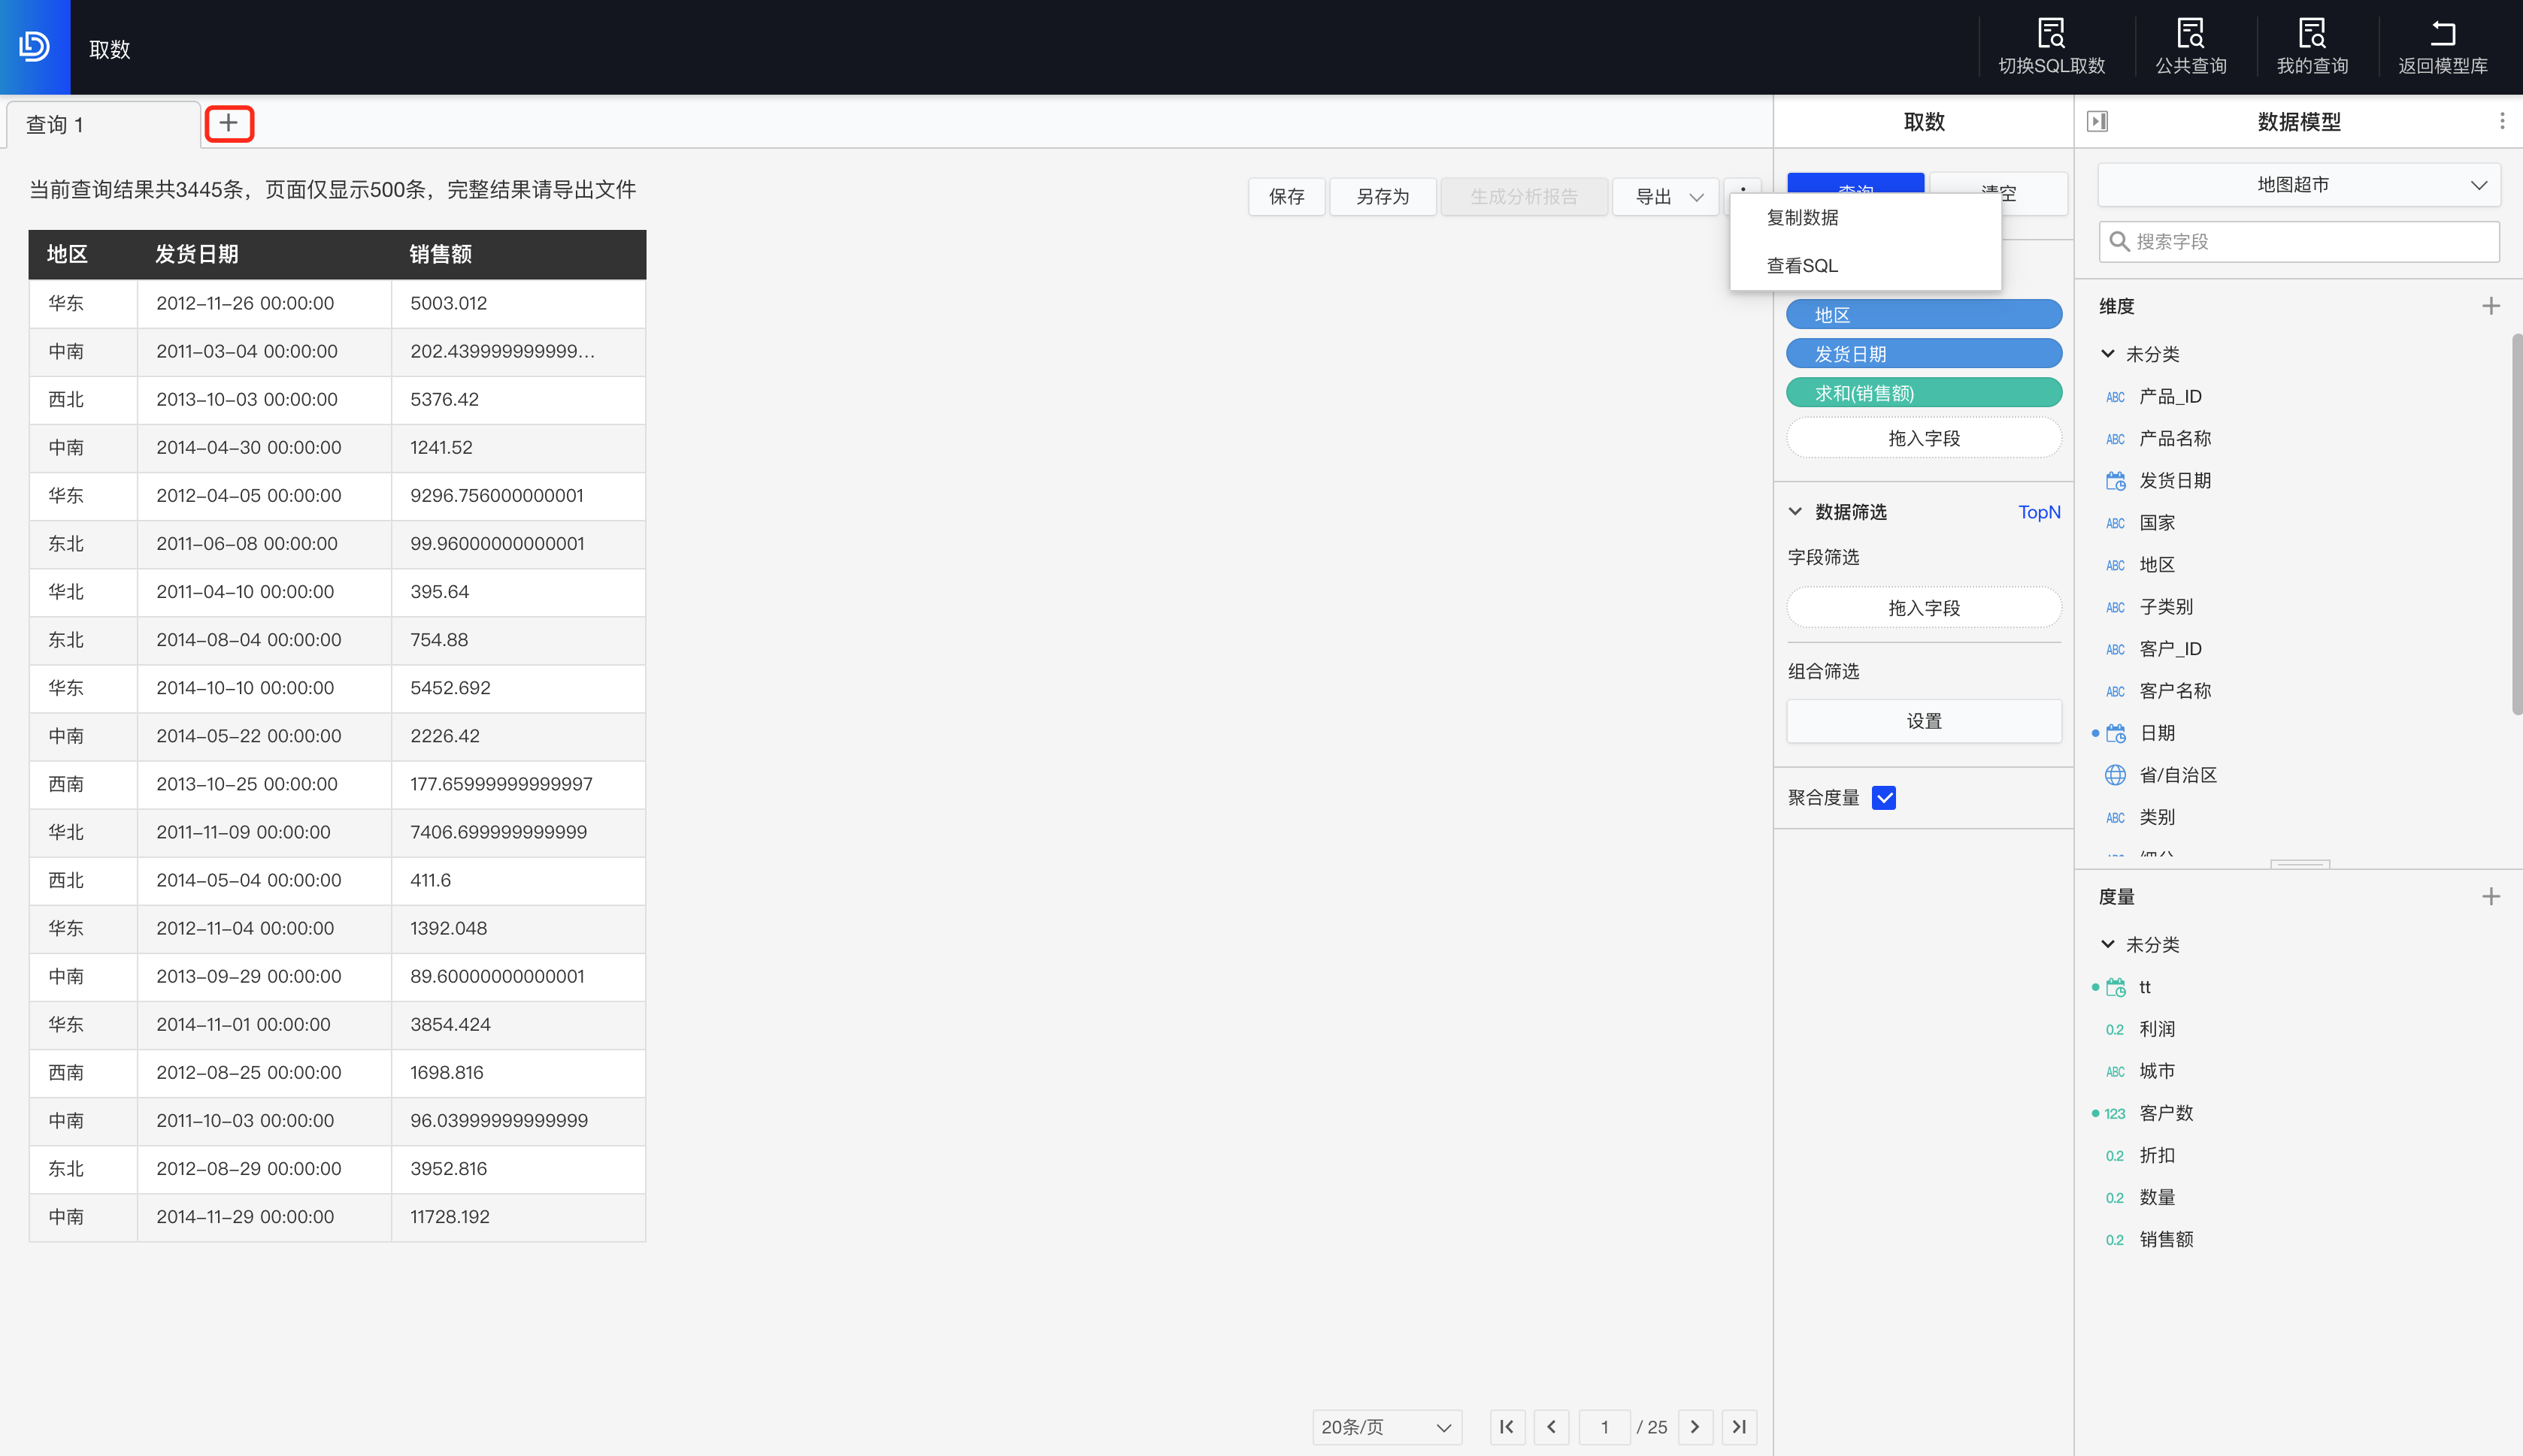Click the globe icon beside 省/自治区
2523x1456 pixels.
pyautogui.click(x=2115, y=775)
